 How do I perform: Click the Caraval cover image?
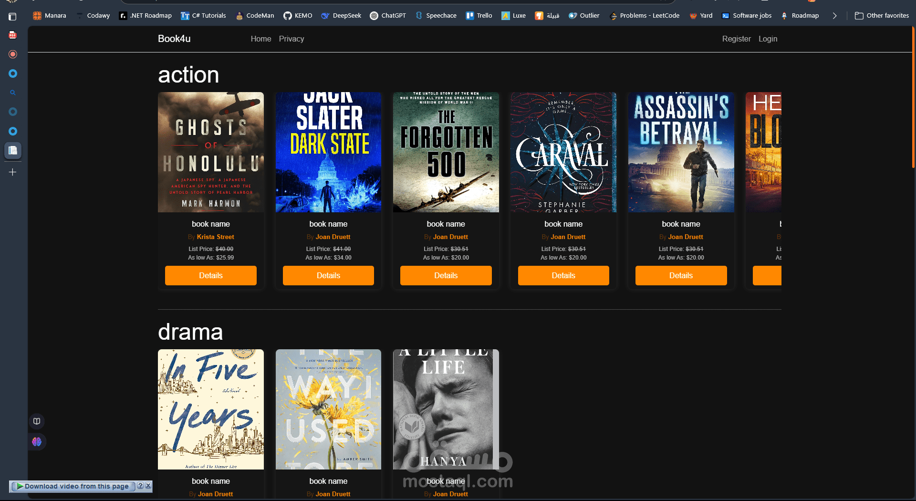563,152
